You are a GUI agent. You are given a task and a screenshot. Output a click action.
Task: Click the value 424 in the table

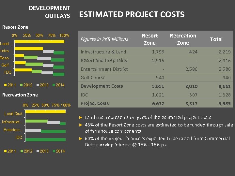pyautogui.click(x=193, y=52)
